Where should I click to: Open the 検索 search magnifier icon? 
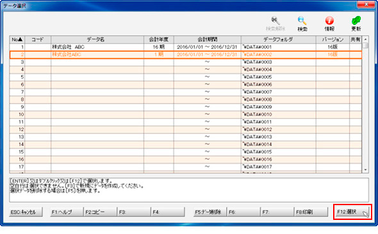[302, 24]
